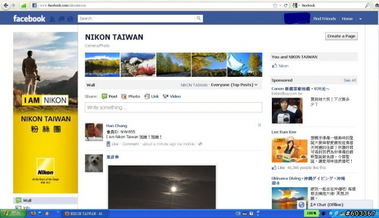379x218 pixels.
Task: Click the browser address bar
Action: point(155,5)
